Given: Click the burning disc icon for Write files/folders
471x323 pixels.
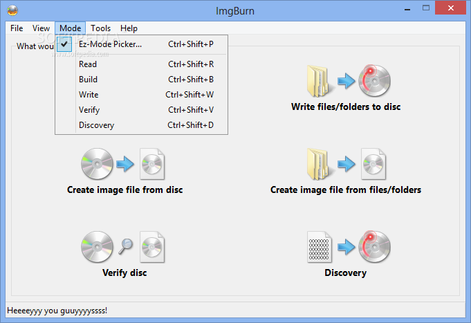Looking at the screenshot, I should coord(374,80).
